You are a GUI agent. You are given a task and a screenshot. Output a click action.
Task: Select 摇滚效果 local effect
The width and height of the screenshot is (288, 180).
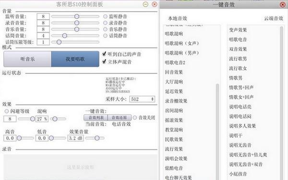pos(174,120)
